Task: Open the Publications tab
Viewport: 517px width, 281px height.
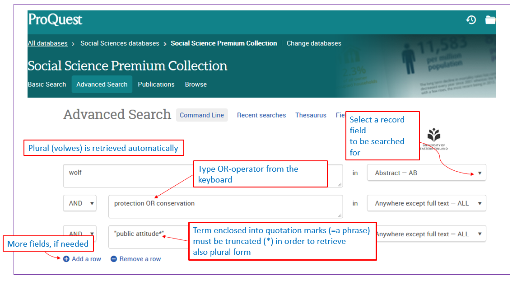Action: point(156,84)
